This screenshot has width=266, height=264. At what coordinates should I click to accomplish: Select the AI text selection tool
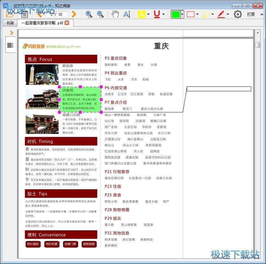127,14
